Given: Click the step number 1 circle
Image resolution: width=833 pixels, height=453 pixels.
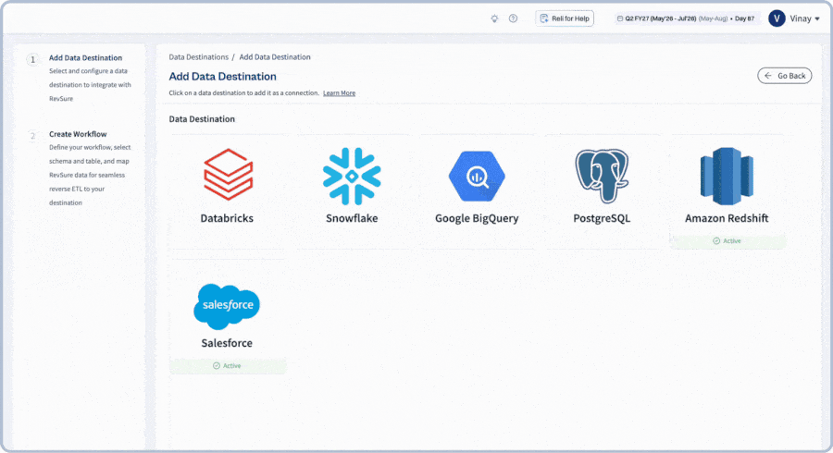Looking at the screenshot, I should pos(33,59).
